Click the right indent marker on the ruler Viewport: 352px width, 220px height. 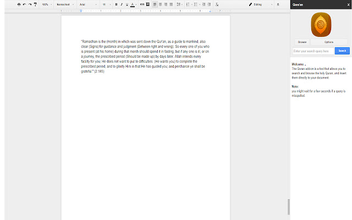210,11
